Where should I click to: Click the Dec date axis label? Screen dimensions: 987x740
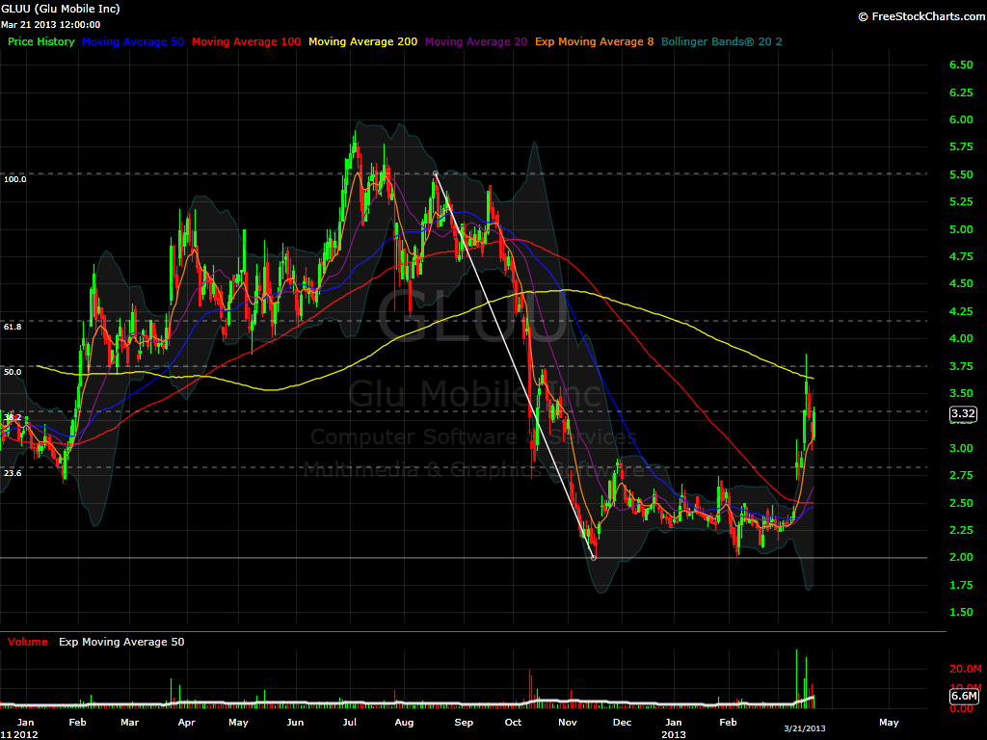622,723
